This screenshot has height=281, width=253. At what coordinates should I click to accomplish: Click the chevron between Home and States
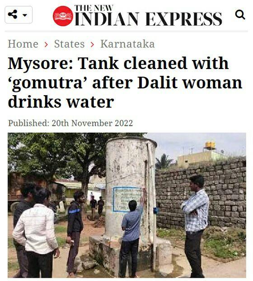[x=46, y=44]
